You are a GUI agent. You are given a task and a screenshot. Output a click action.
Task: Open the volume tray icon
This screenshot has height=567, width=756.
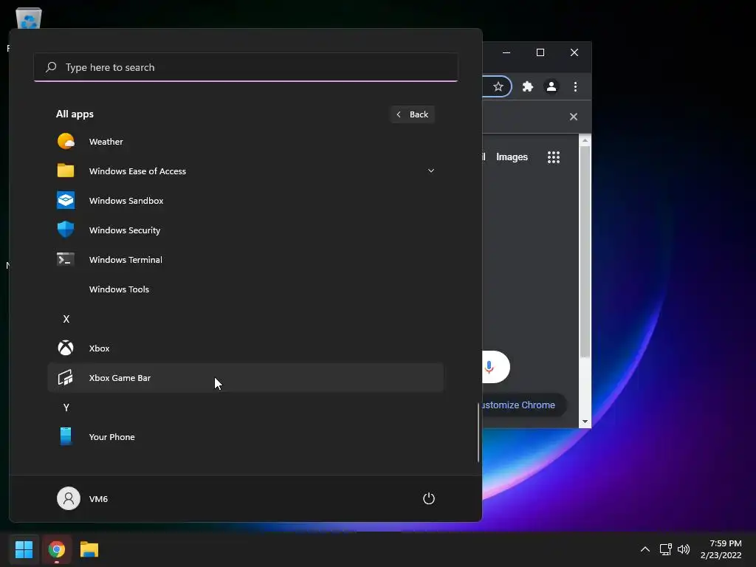tap(684, 549)
